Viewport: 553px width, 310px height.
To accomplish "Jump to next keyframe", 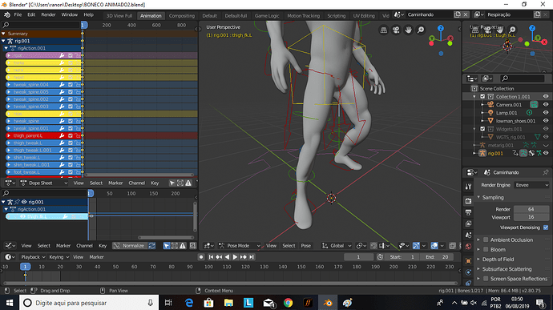I will click(x=244, y=257).
